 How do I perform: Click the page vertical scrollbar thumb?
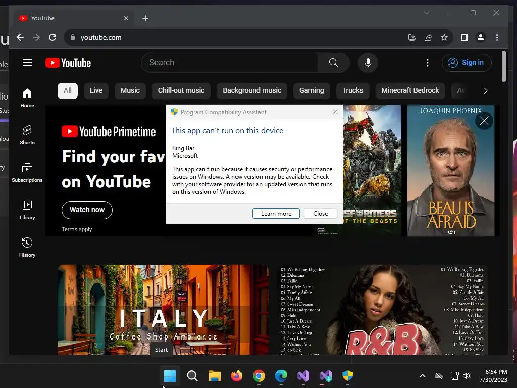click(x=503, y=66)
